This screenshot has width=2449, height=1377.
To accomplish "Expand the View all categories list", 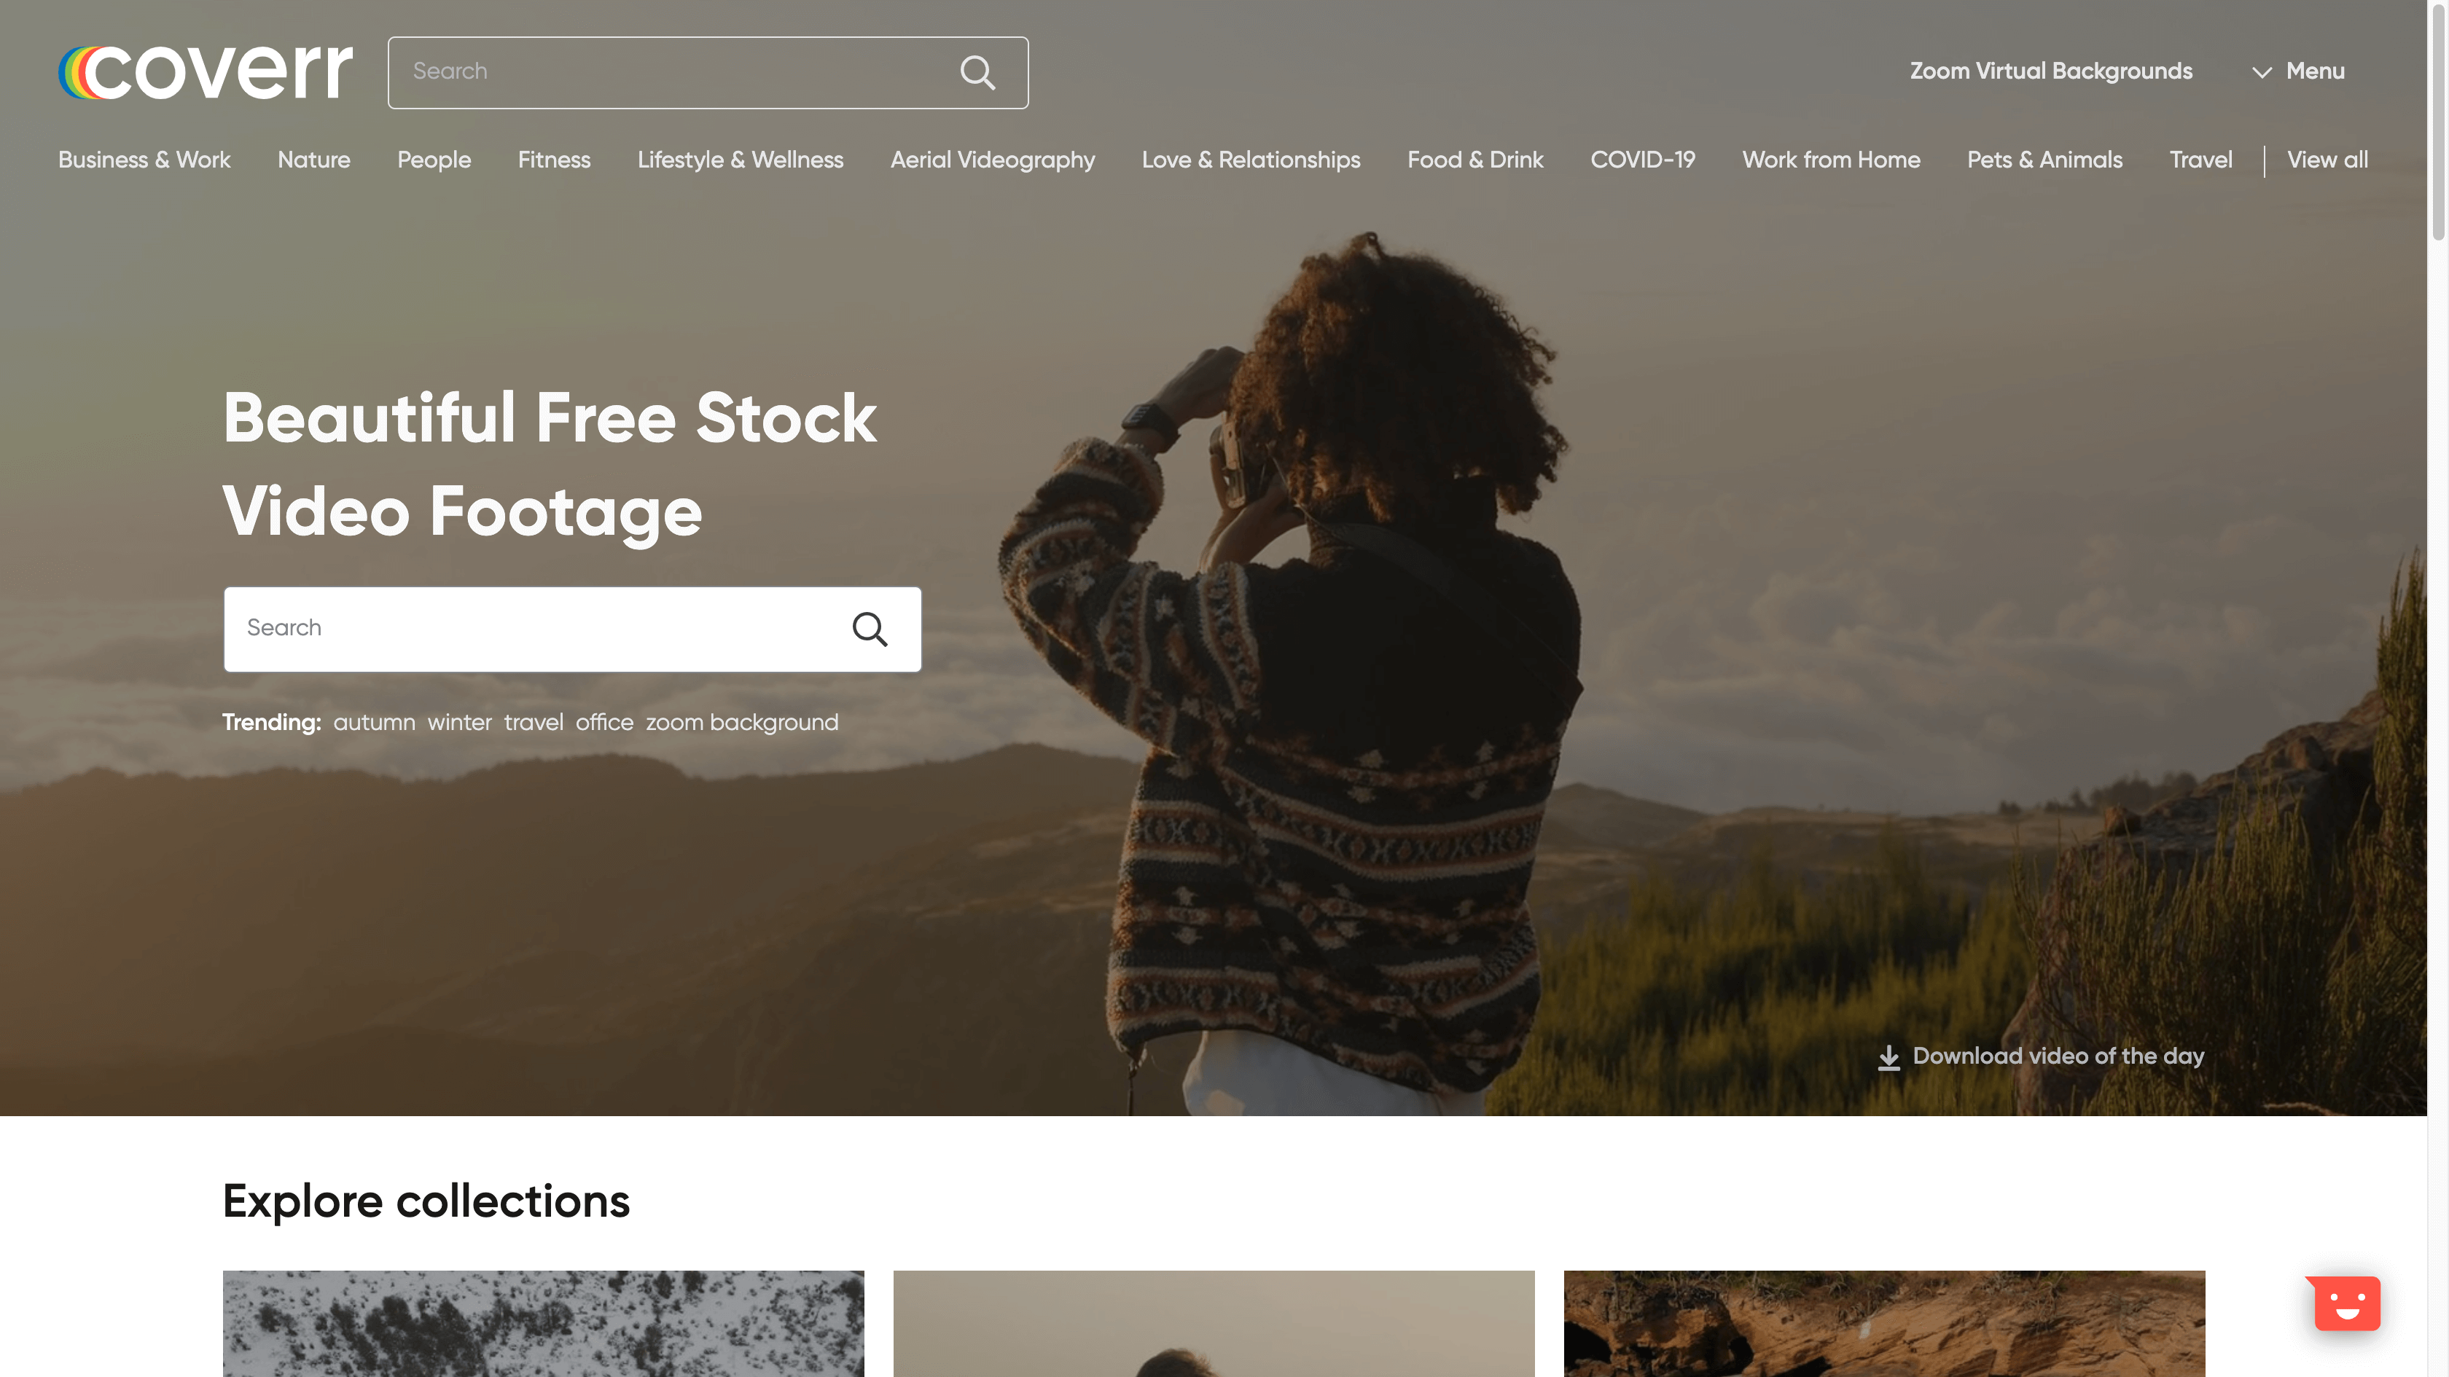I will click(x=2328, y=160).
